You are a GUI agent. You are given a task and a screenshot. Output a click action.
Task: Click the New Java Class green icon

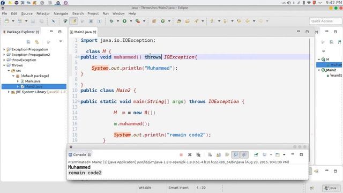[x=163, y=21]
